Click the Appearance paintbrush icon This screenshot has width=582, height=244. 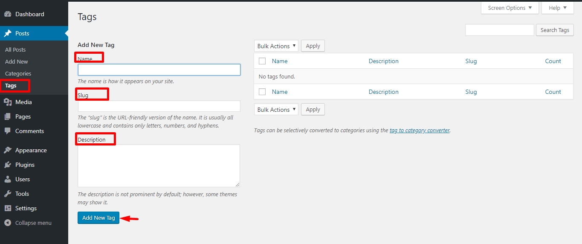[x=8, y=150]
